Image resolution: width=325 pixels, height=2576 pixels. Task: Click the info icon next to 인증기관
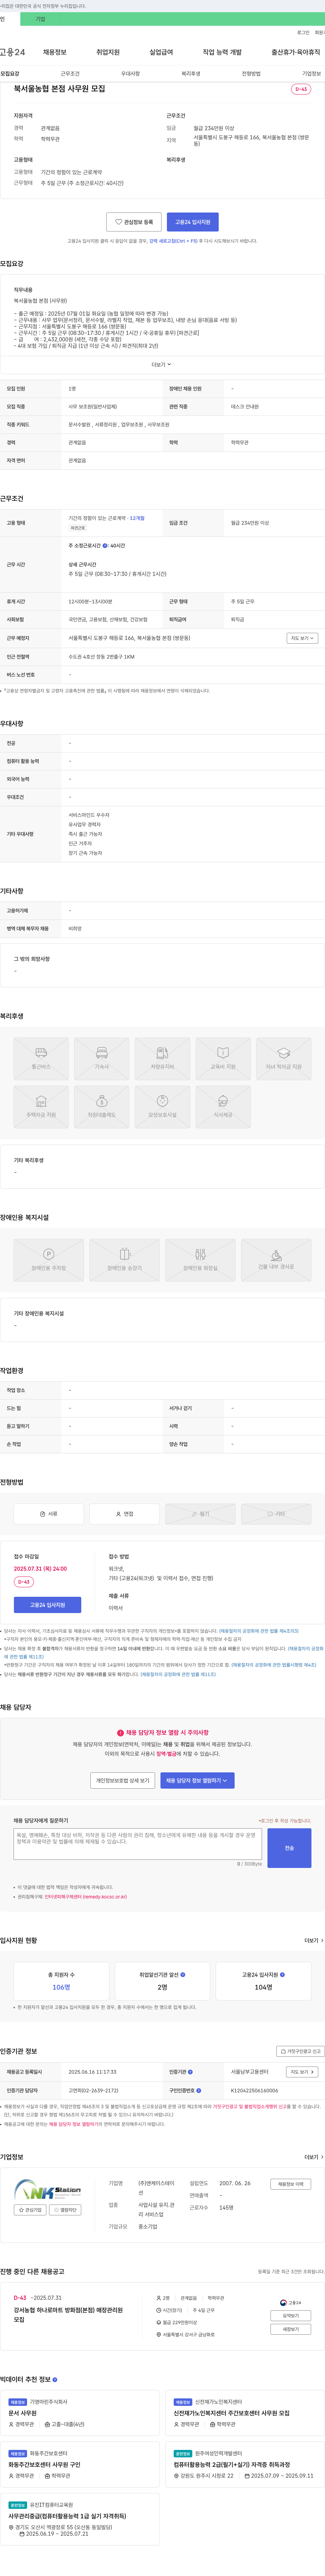coord(190,2072)
